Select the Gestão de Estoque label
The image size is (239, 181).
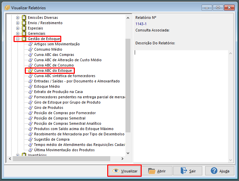[x=44, y=39]
